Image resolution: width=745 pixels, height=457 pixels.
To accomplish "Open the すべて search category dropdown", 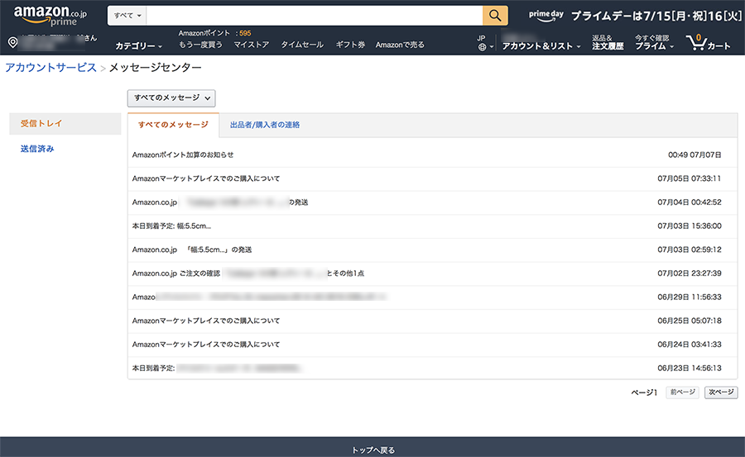I will click(x=127, y=15).
